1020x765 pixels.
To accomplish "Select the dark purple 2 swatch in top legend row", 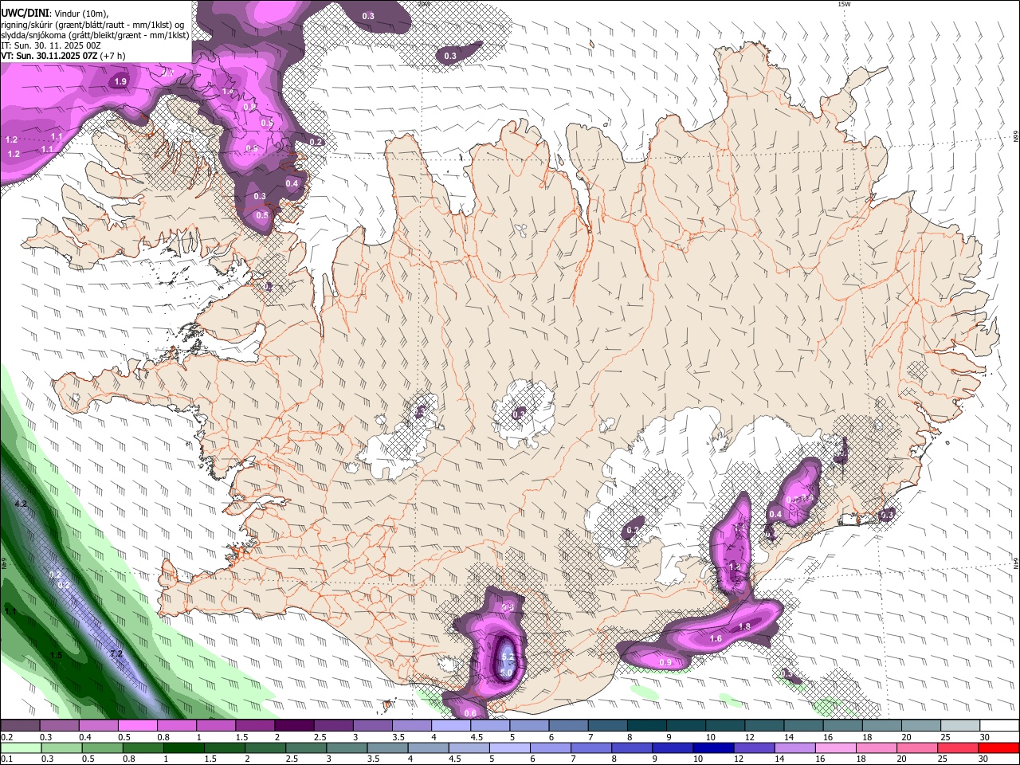I will coord(293,726).
